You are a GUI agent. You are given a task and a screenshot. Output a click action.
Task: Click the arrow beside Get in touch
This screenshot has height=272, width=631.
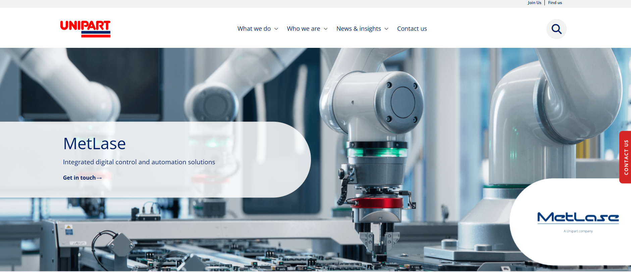99,178
